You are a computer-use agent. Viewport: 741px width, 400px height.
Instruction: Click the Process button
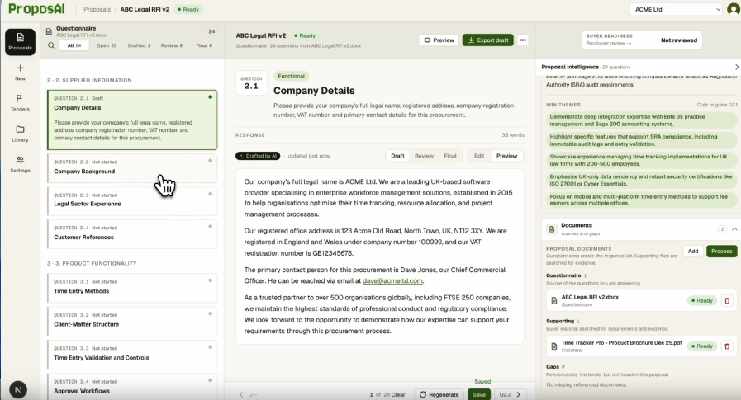coord(722,252)
